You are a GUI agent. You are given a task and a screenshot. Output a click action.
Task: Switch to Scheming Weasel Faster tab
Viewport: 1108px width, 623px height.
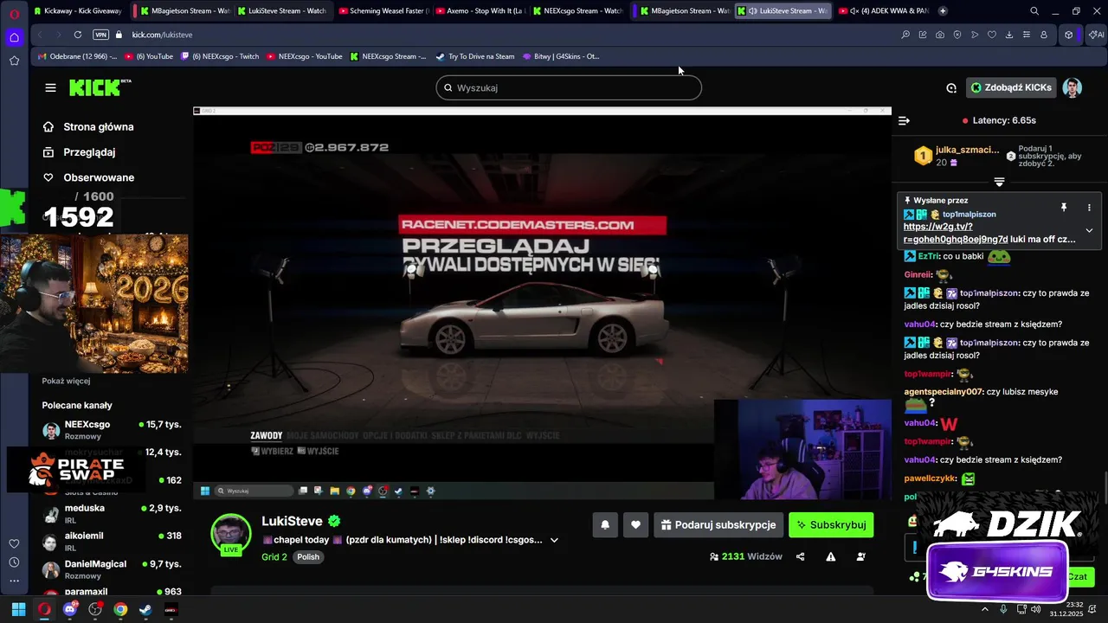pyautogui.click(x=383, y=10)
